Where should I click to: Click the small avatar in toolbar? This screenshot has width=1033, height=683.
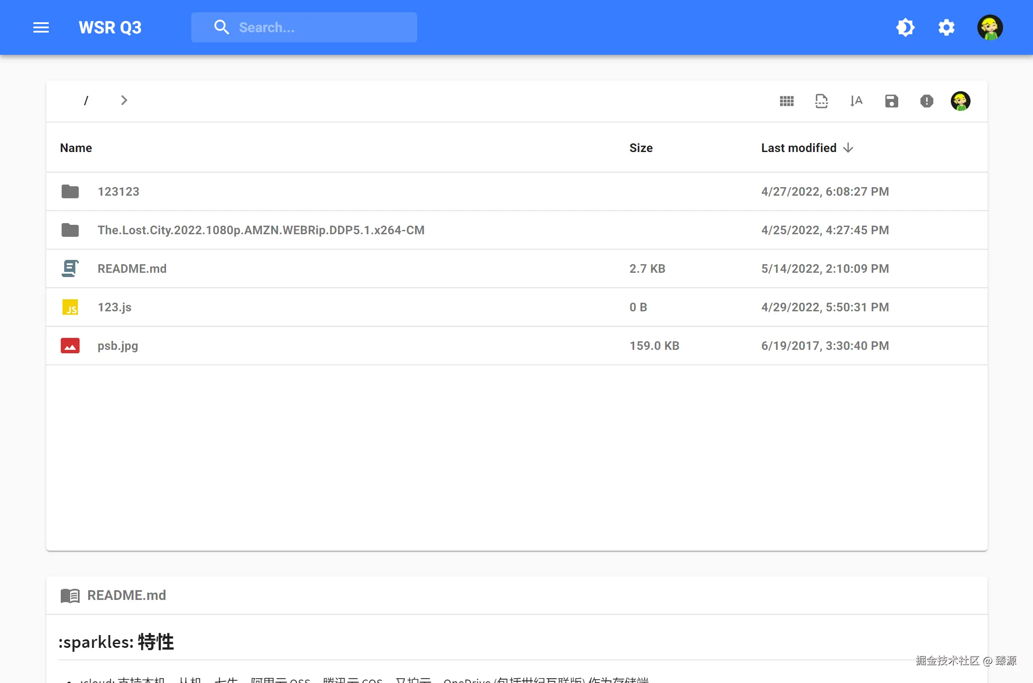coord(960,101)
